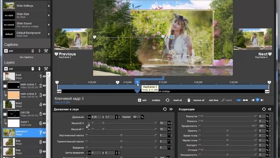Delete caption with Captions trash icon
The width and height of the screenshot is (280, 158).
tap(33, 51)
